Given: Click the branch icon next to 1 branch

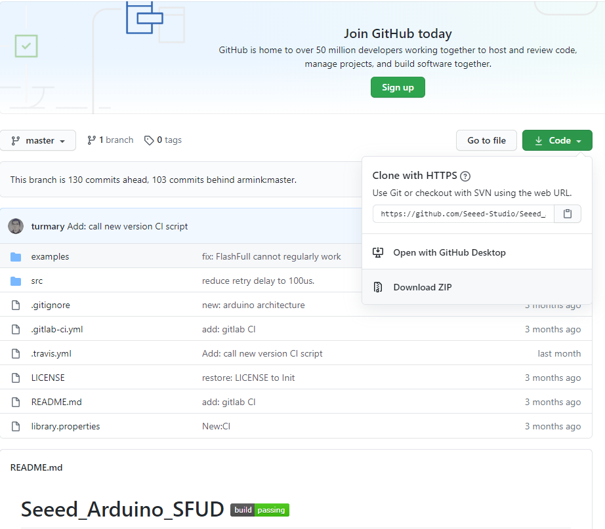Looking at the screenshot, I should pos(91,140).
